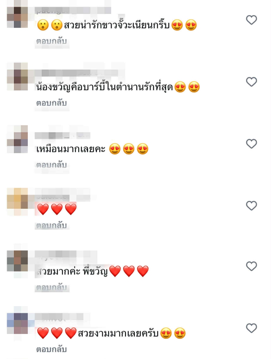Click ตอบกลับ under 'เหมือนมากเลยคะ' comment

pos(51,165)
